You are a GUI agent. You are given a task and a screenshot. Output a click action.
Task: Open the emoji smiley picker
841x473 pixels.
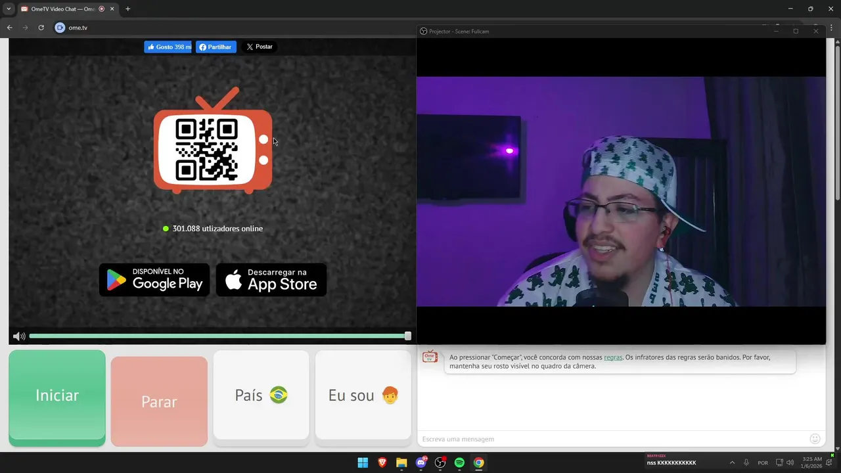[815, 439]
